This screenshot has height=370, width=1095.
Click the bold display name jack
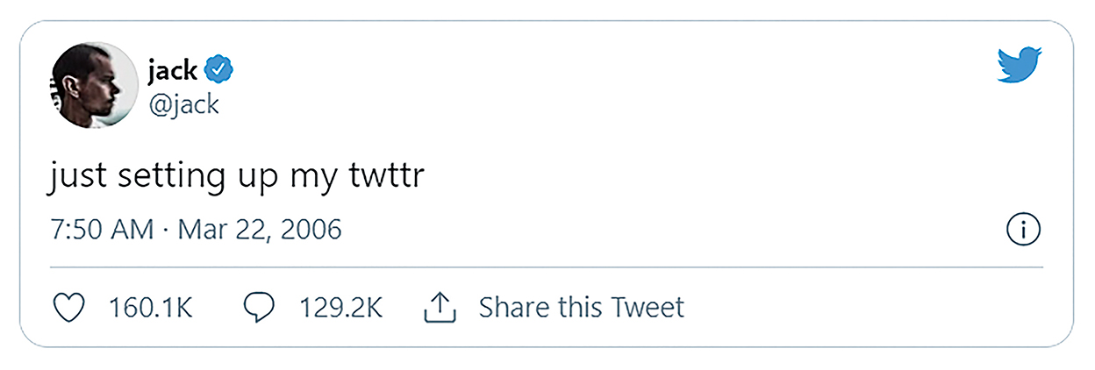pyautogui.click(x=172, y=68)
